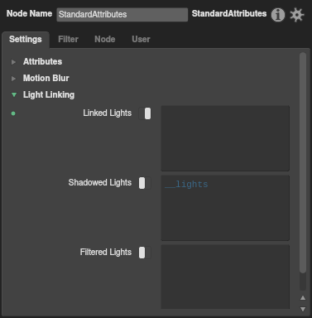This screenshot has height=318, width=312.
Task: Enable the Filtered Lights switch
Action: pos(145,253)
